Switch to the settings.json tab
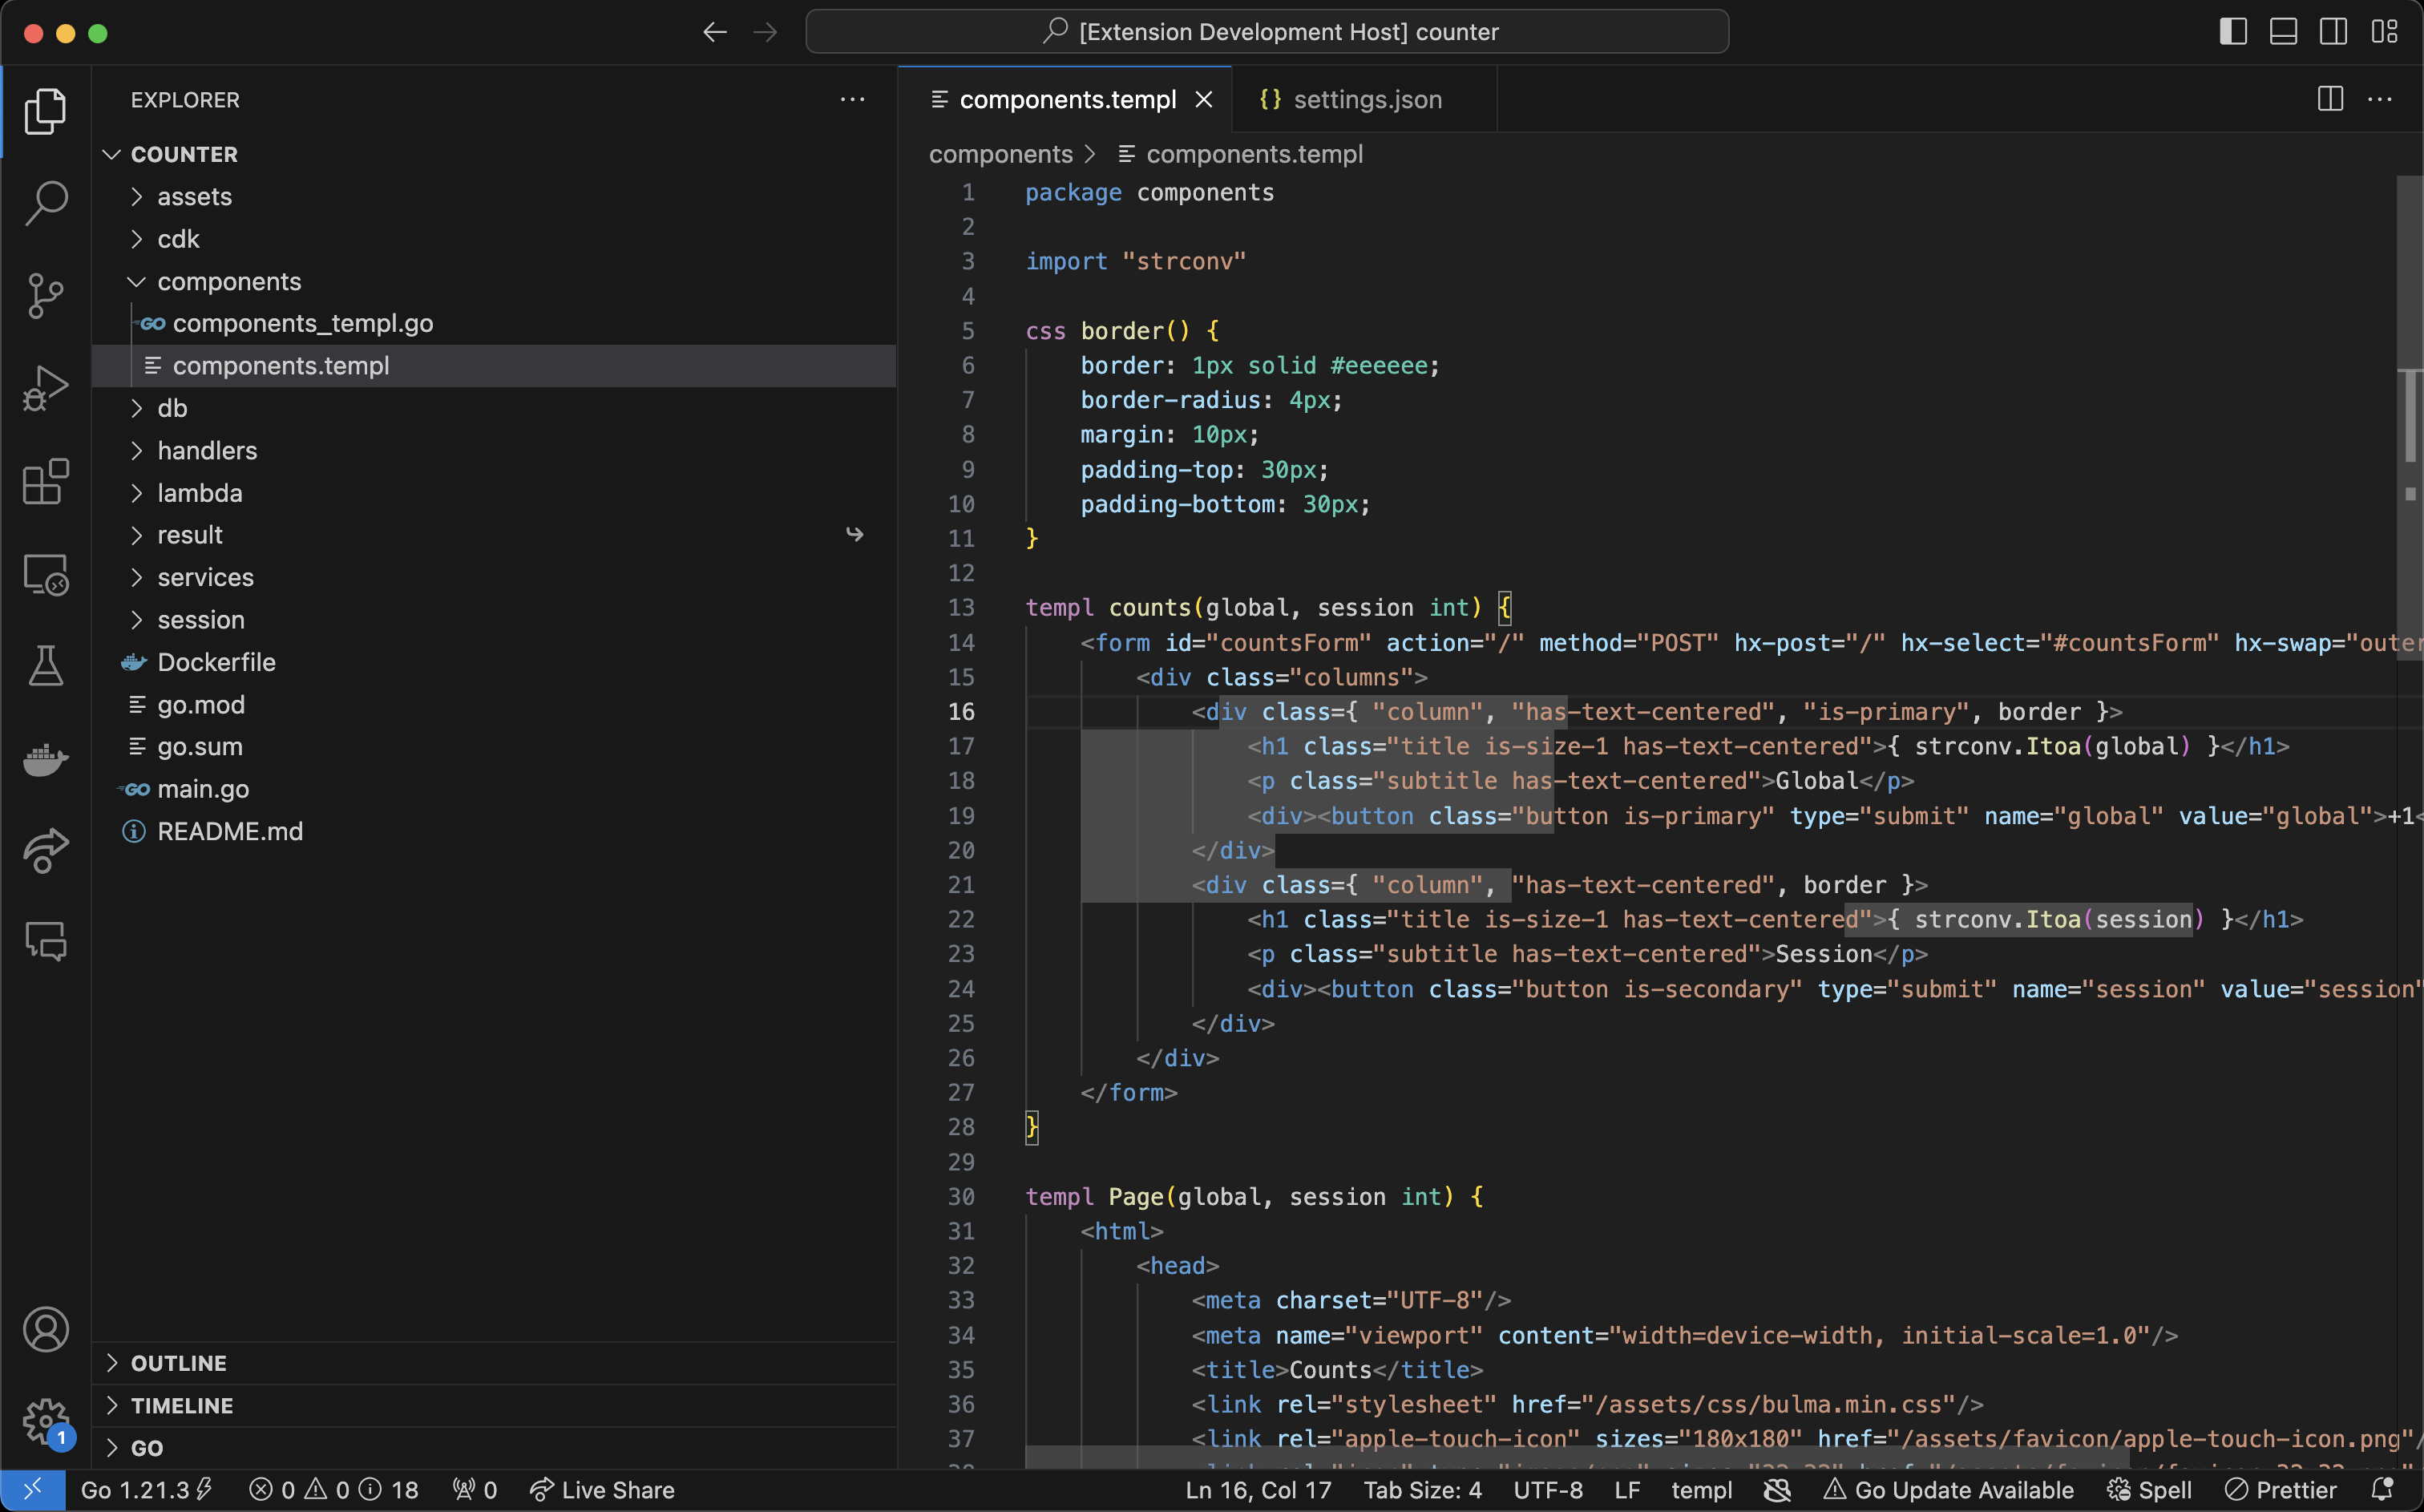The height and width of the screenshot is (1512, 2424). pyautogui.click(x=1363, y=99)
